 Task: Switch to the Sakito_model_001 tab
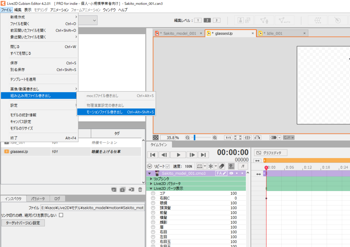179,33
